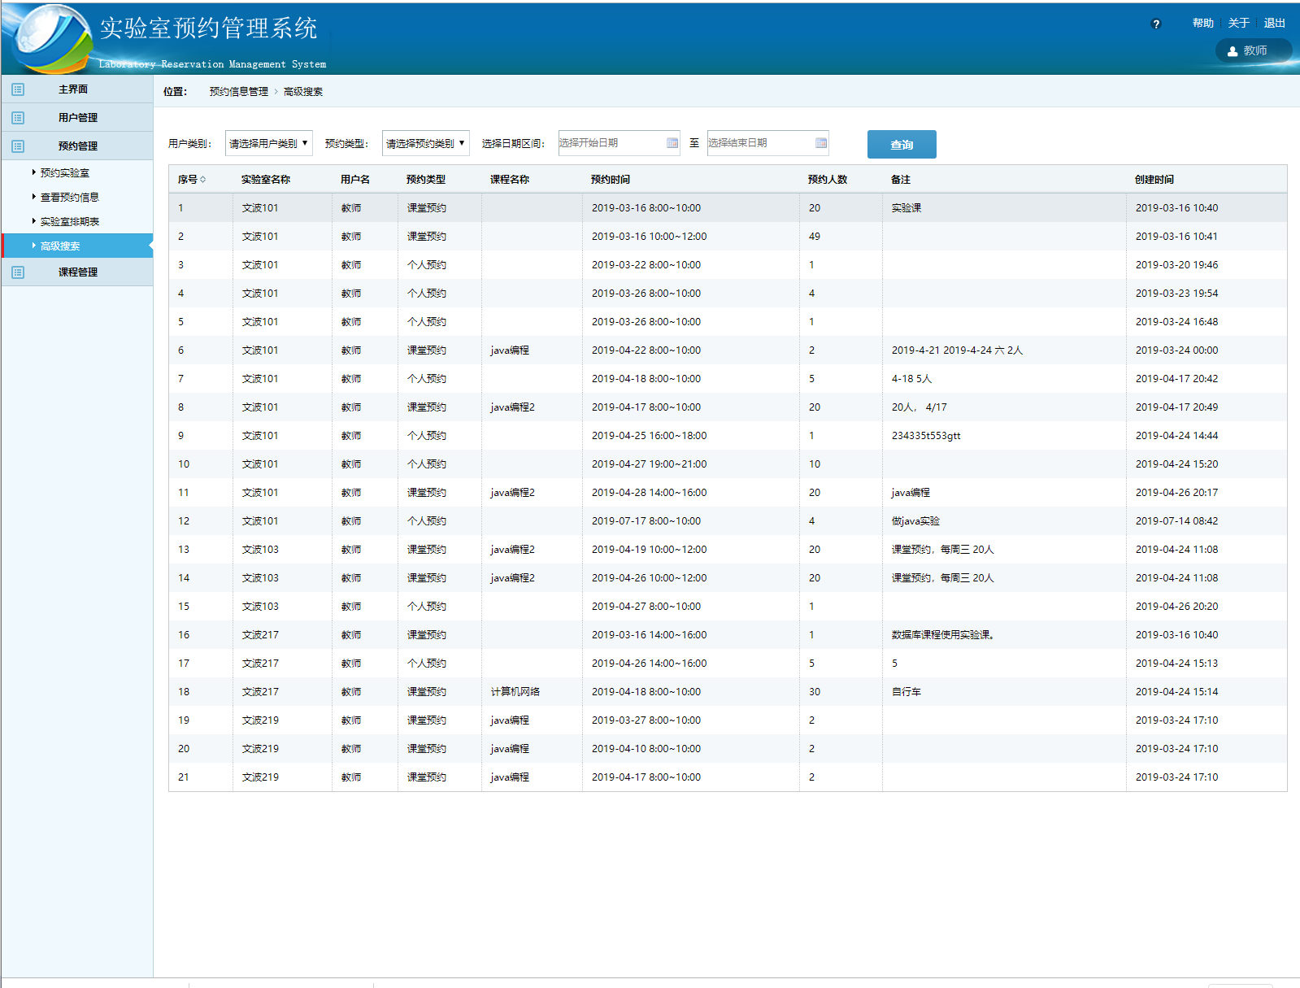This screenshot has width=1300, height=988.
Task: Click the 查询 search button
Action: point(901,145)
